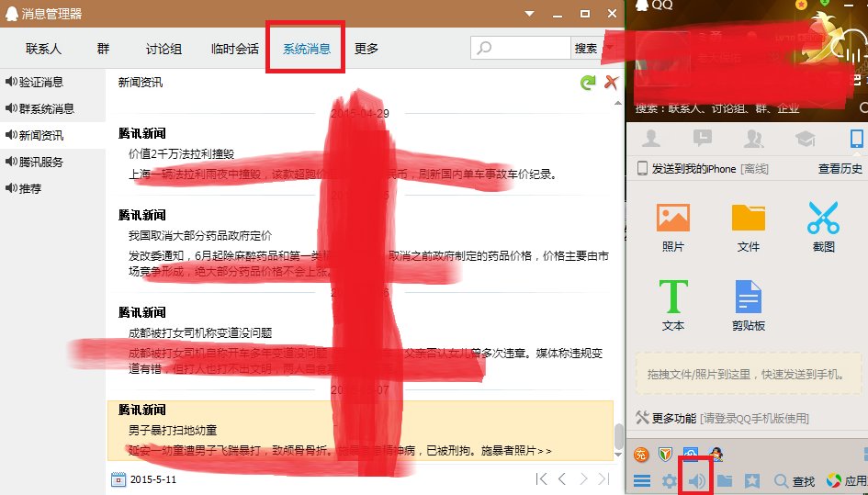Open the Message Manager title bar dropdown arrow

(530, 14)
